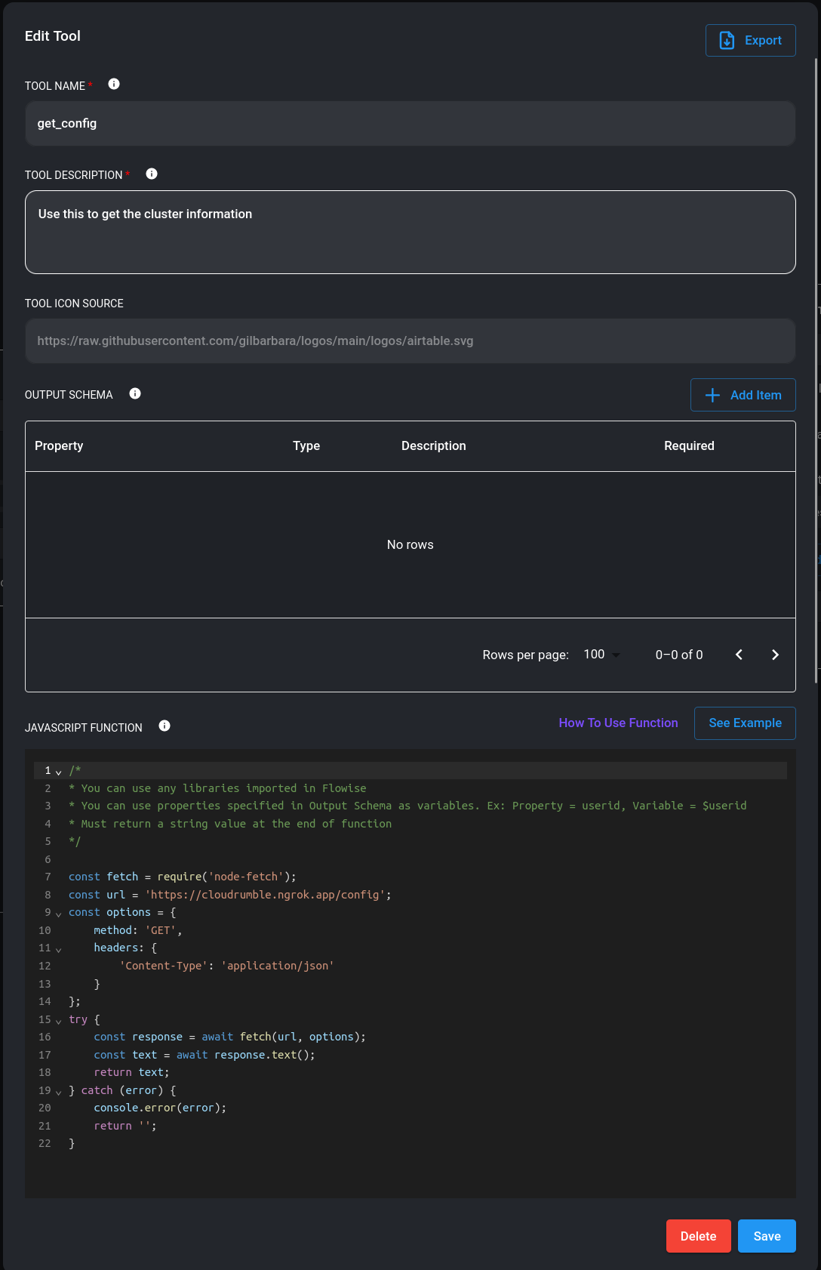Click the plus icon in Add Item
This screenshot has width=821, height=1270.
712,396
